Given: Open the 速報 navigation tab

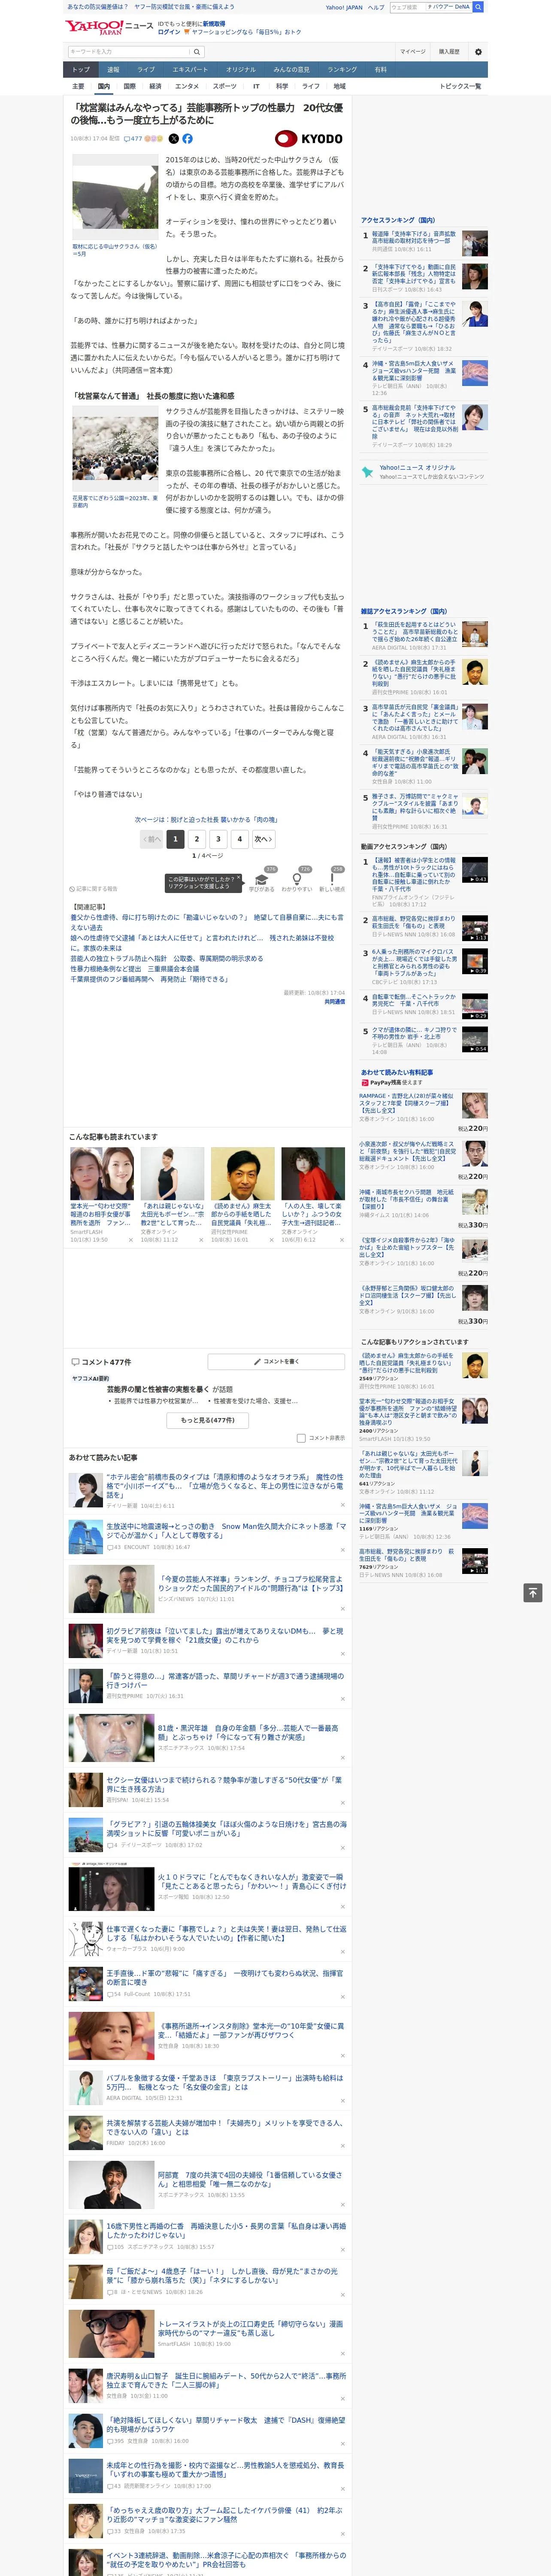Looking at the screenshot, I should click(x=113, y=70).
